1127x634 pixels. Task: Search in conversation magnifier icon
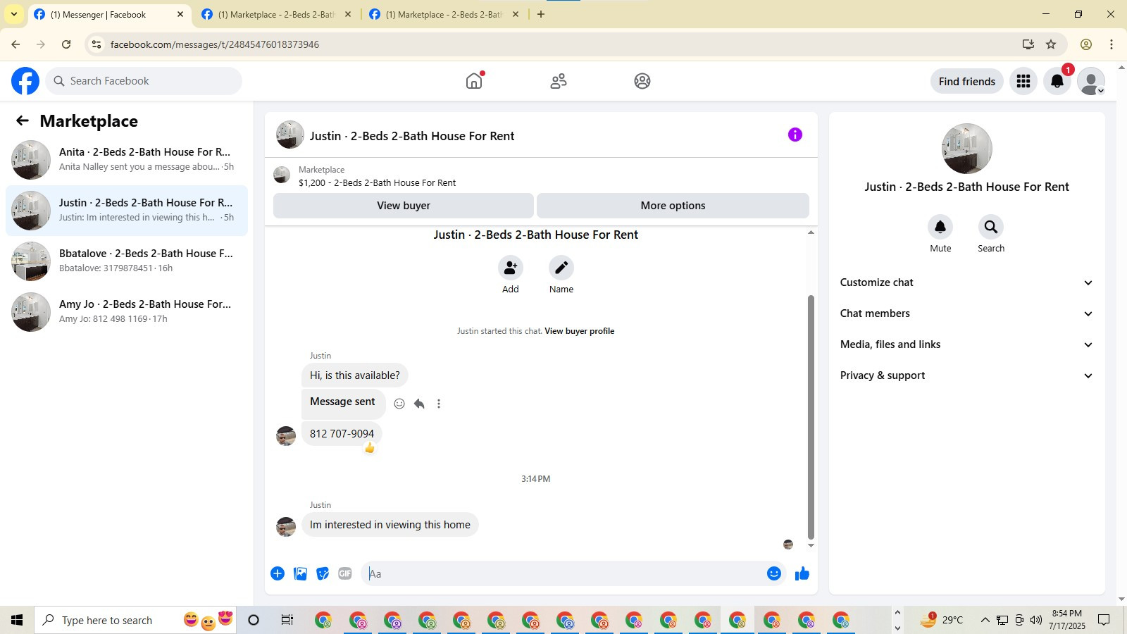click(991, 227)
